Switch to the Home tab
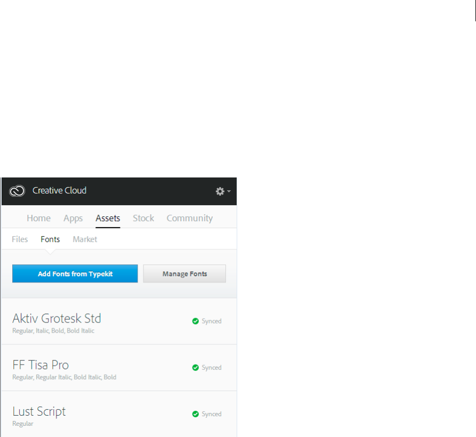 pyautogui.click(x=38, y=218)
